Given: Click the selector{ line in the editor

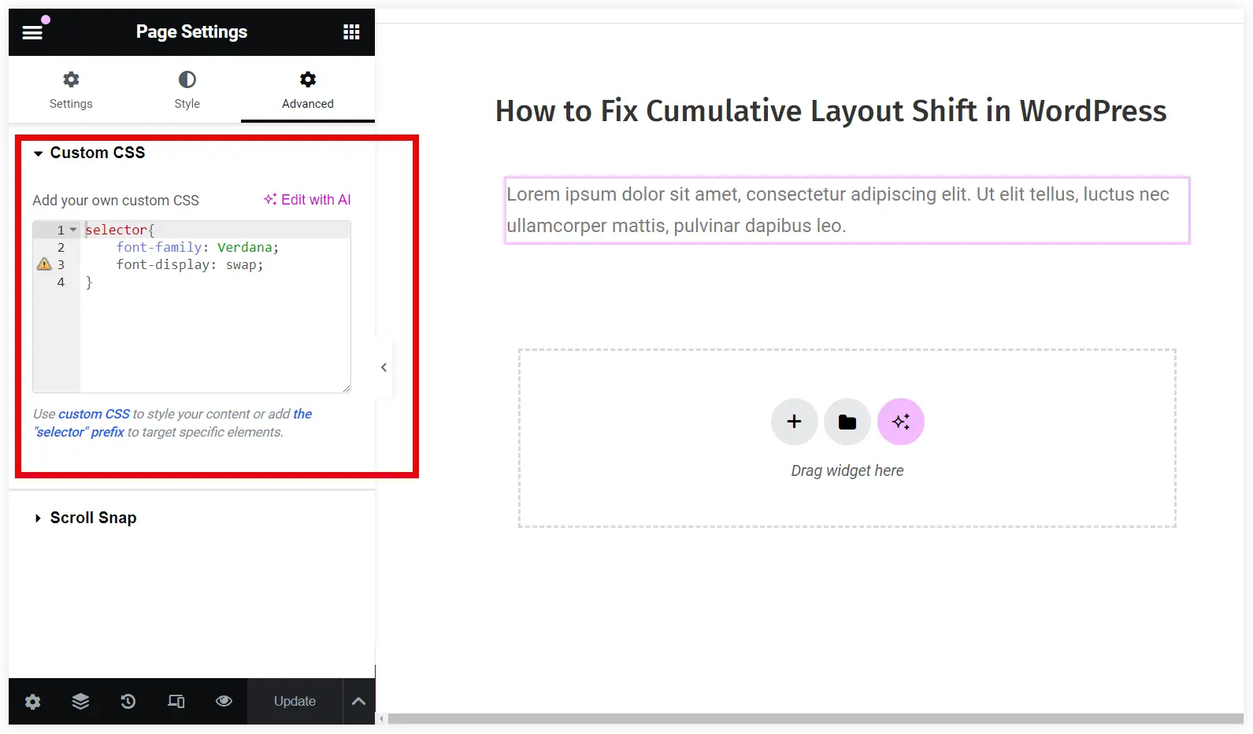Looking at the screenshot, I should click(120, 230).
